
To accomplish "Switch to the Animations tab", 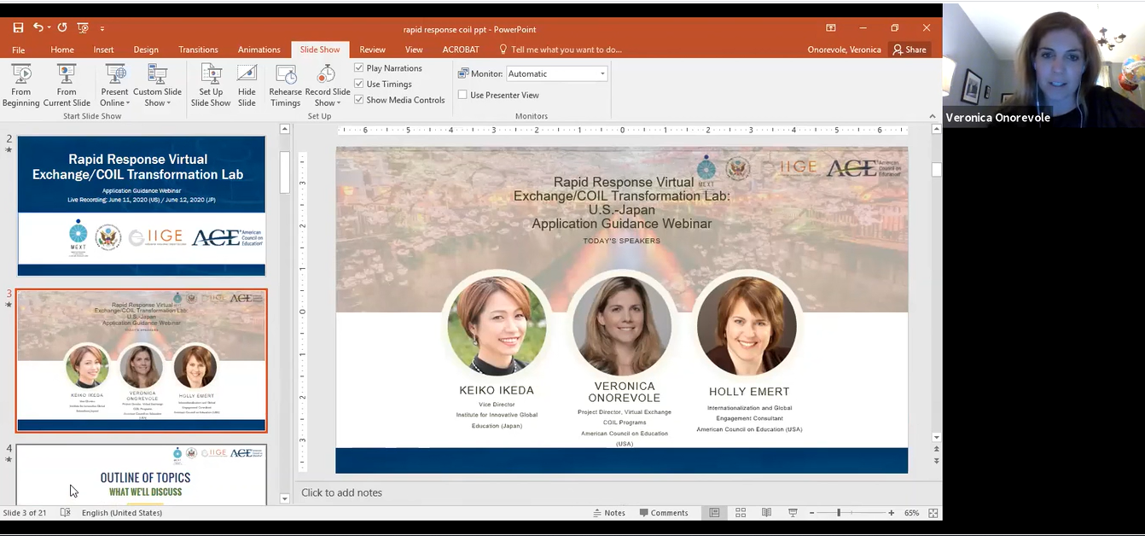I will click(259, 50).
